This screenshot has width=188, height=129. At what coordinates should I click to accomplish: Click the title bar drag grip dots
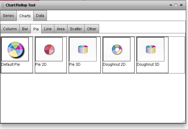(3, 5)
